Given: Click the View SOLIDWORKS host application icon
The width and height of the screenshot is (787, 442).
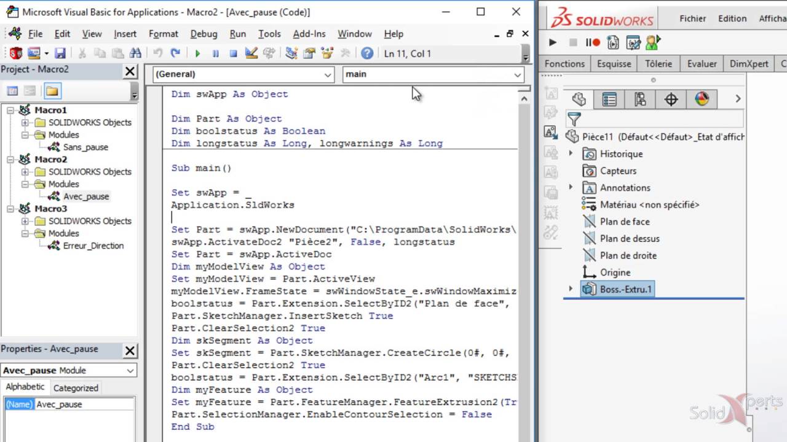Looking at the screenshot, I should tap(15, 53).
